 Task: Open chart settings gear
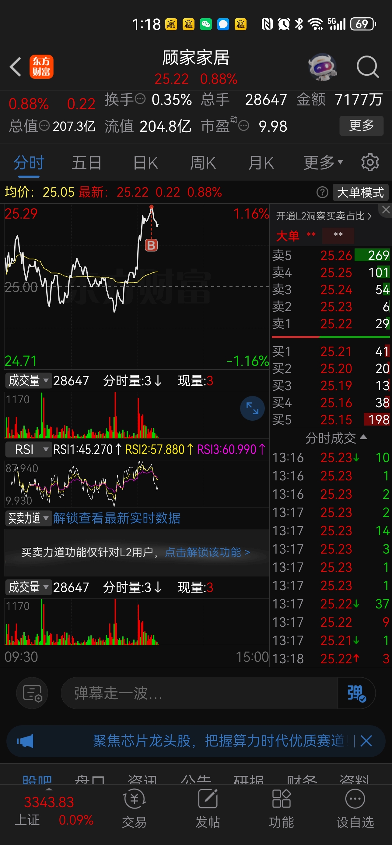tap(370, 162)
